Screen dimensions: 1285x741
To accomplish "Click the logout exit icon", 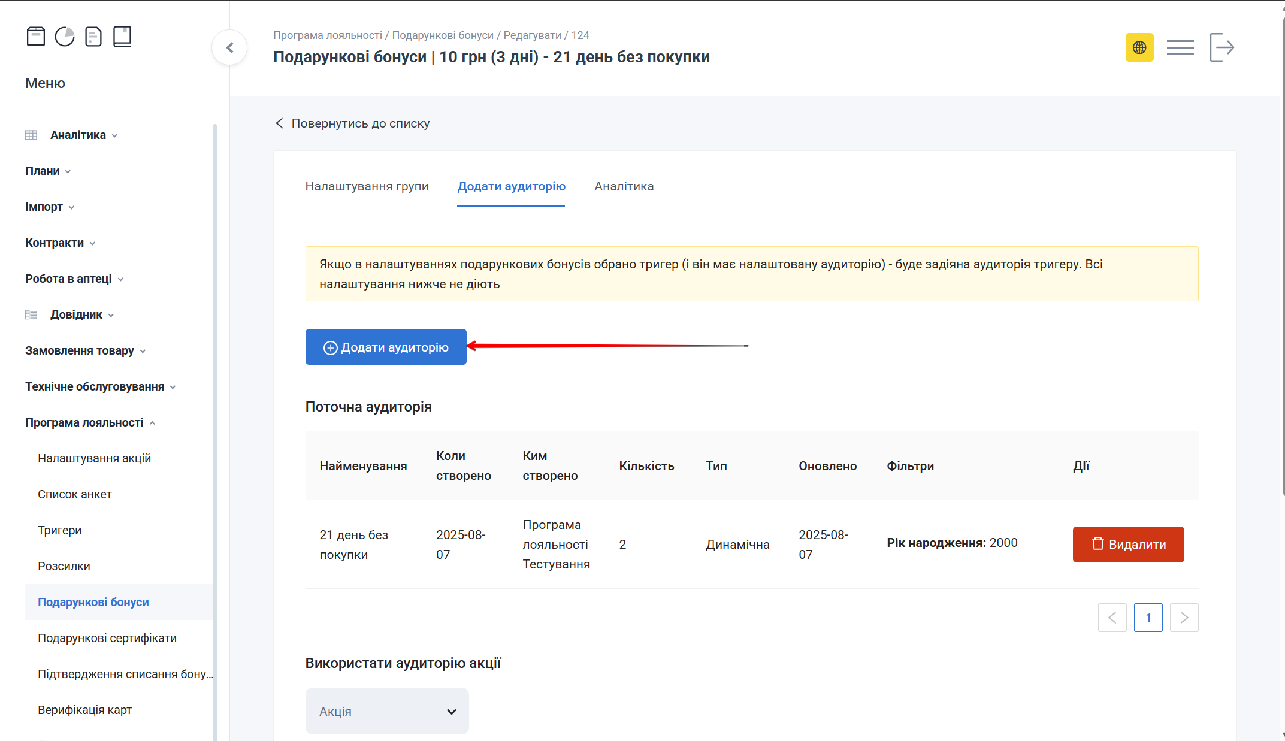I will 1221,47.
